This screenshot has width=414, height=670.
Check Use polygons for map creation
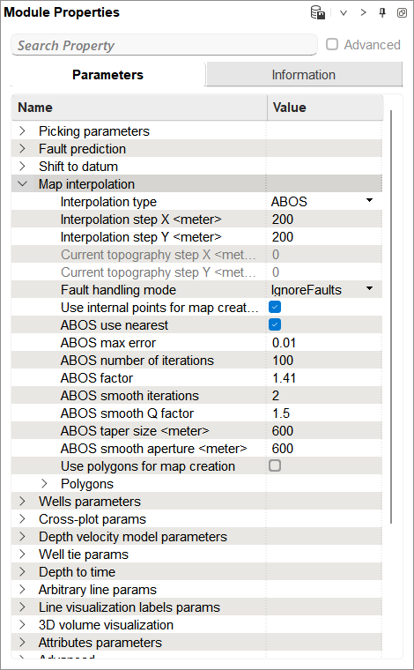point(275,465)
